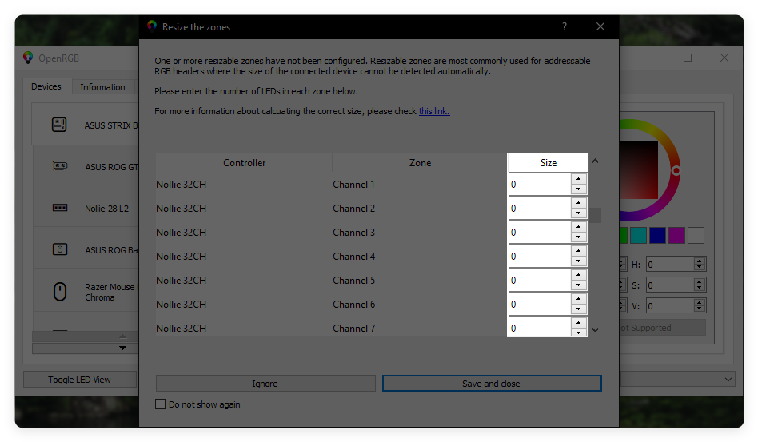The height and width of the screenshot is (442, 758).
Task: Click the zone table scrollbar thumb
Action: pyautogui.click(x=596, y=216)
